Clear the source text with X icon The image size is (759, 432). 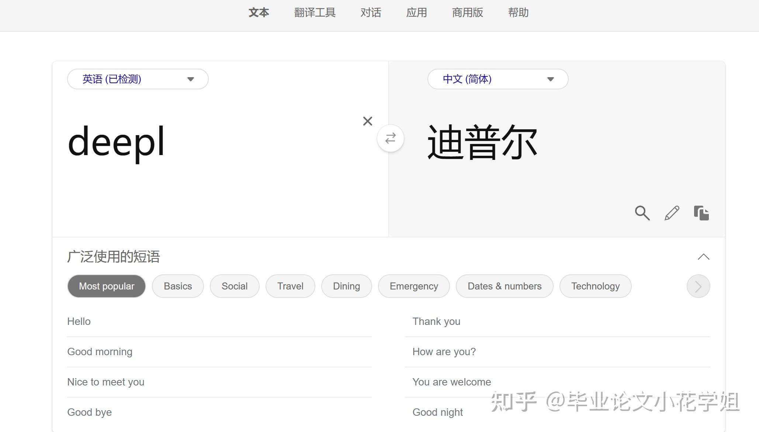(367, 121)
